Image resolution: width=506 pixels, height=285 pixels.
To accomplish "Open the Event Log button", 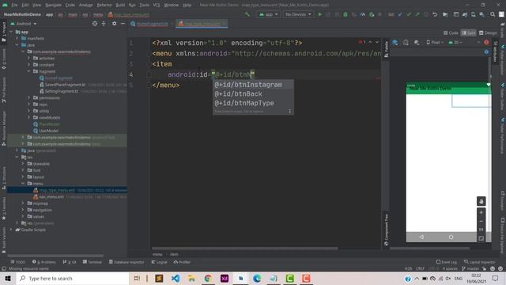I will click(x=447, y=262).
